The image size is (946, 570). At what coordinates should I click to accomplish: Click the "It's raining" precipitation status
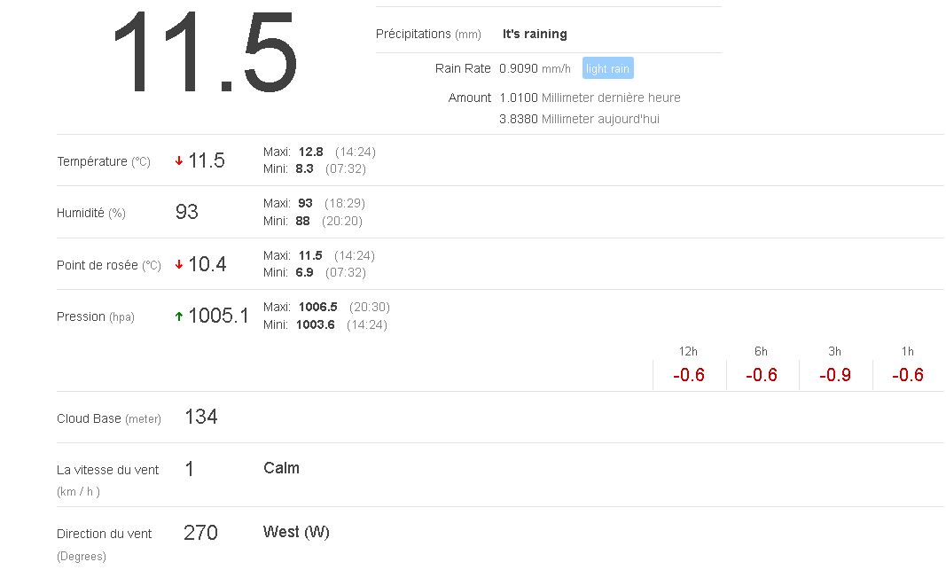[x=535, y=34]
